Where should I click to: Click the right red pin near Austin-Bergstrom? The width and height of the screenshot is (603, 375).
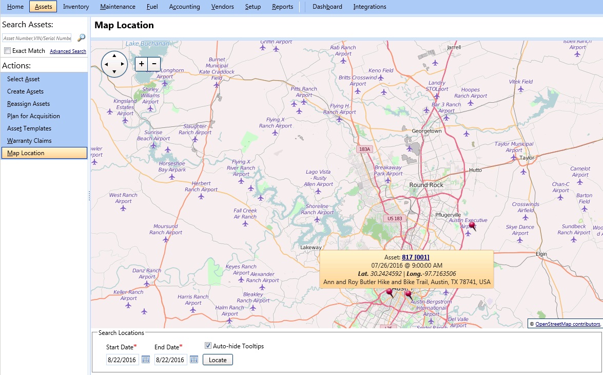pyautogui.click(x=408, y=294)
